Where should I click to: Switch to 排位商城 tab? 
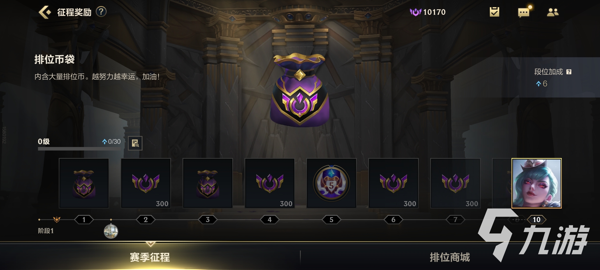point(450,257)
